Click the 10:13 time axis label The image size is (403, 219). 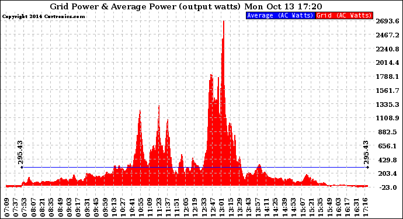click(x=113, y=207)
